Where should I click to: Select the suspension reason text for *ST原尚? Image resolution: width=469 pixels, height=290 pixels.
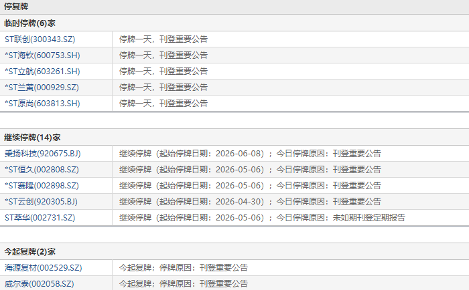[x=163, y=104]
